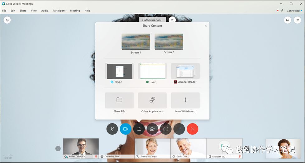Click the Catherine Sinu name label at top

coord(152,20)
